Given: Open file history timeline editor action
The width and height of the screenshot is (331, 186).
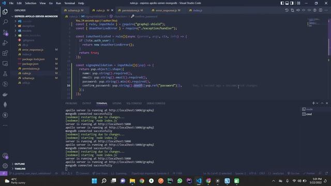Looking at the screenshot, I should 287,10.
